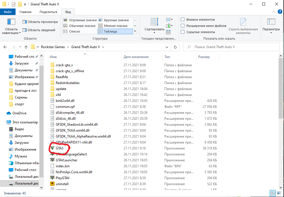Click size all columns to fit icon
Image resolution: width=284 pixels, height=197 pixels.
[168, 32]
